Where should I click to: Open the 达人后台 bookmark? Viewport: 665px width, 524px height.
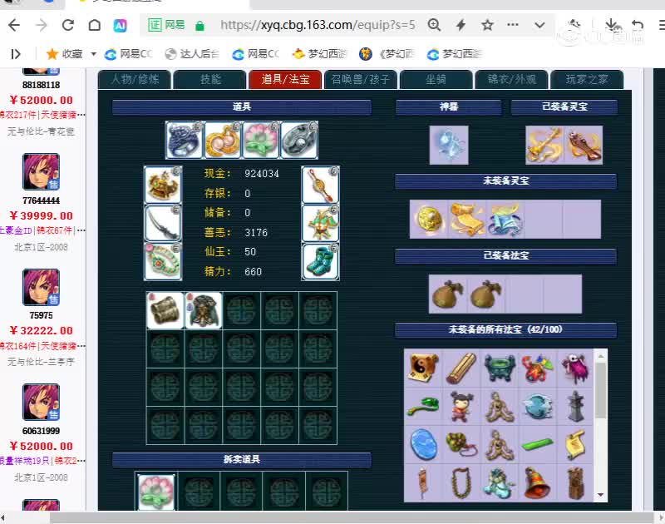click(193, 54)
